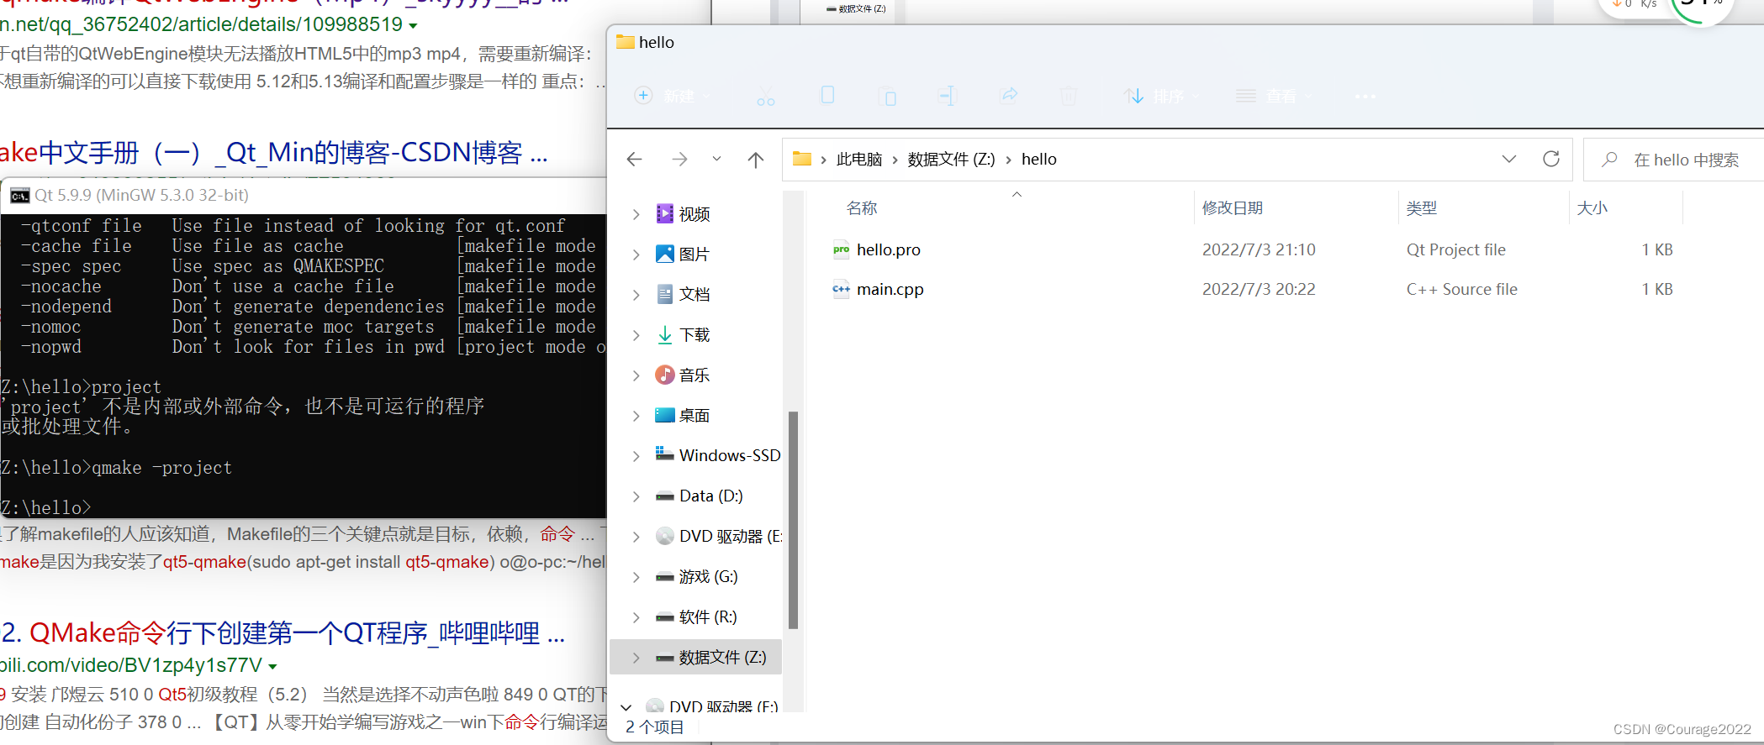Expand the 文档 tree node
The width and height of the screenshot is (1764, 745).
(x=636, y=295)
